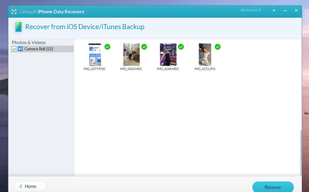Screen dimensions: 309x192
Task: Click the IMG_4246.HEIC file name
Action: click(x=168, y=69)
